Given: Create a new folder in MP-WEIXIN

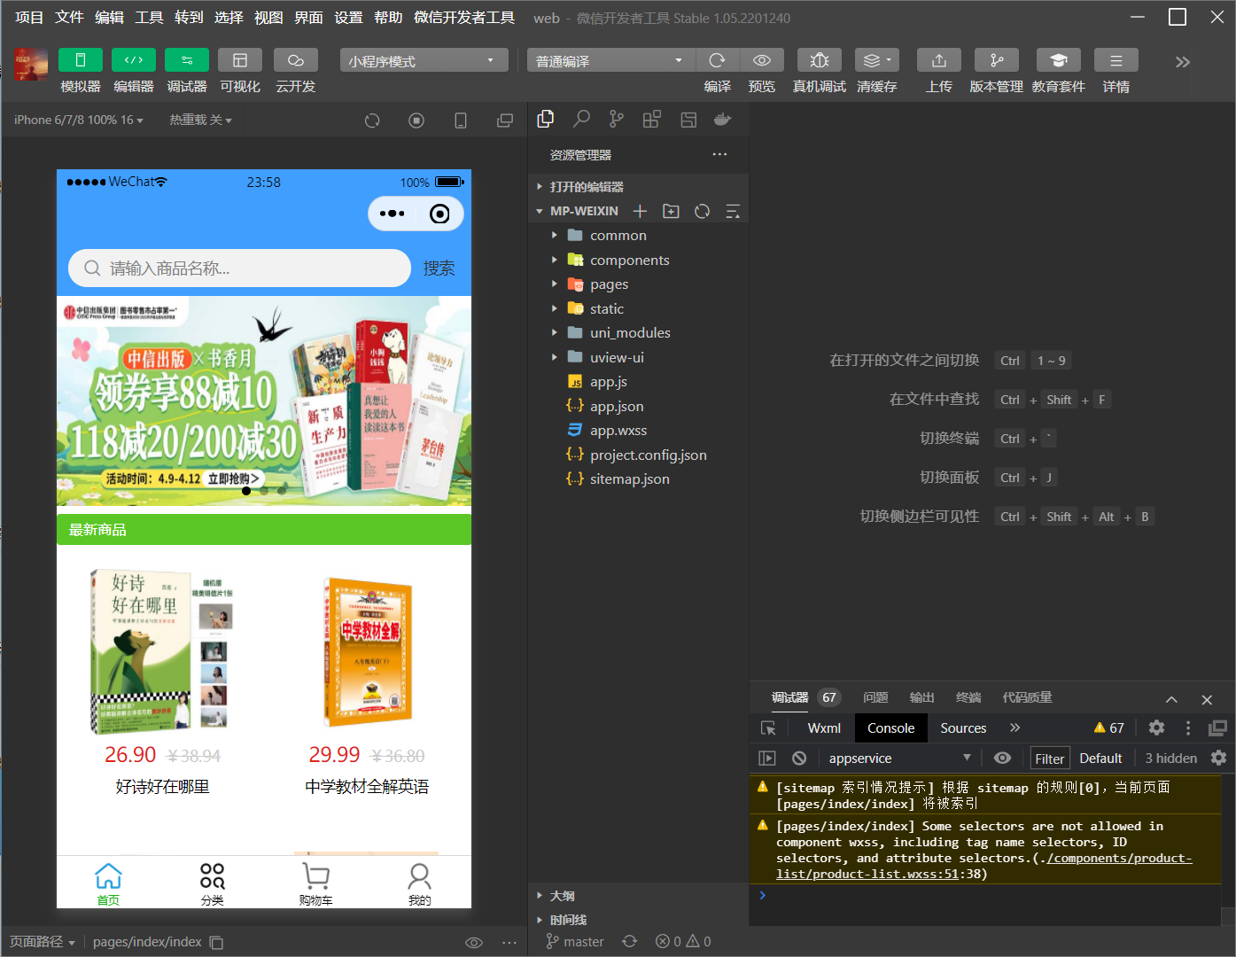Looking at the screenshot, I should click(x=672, y=211).
